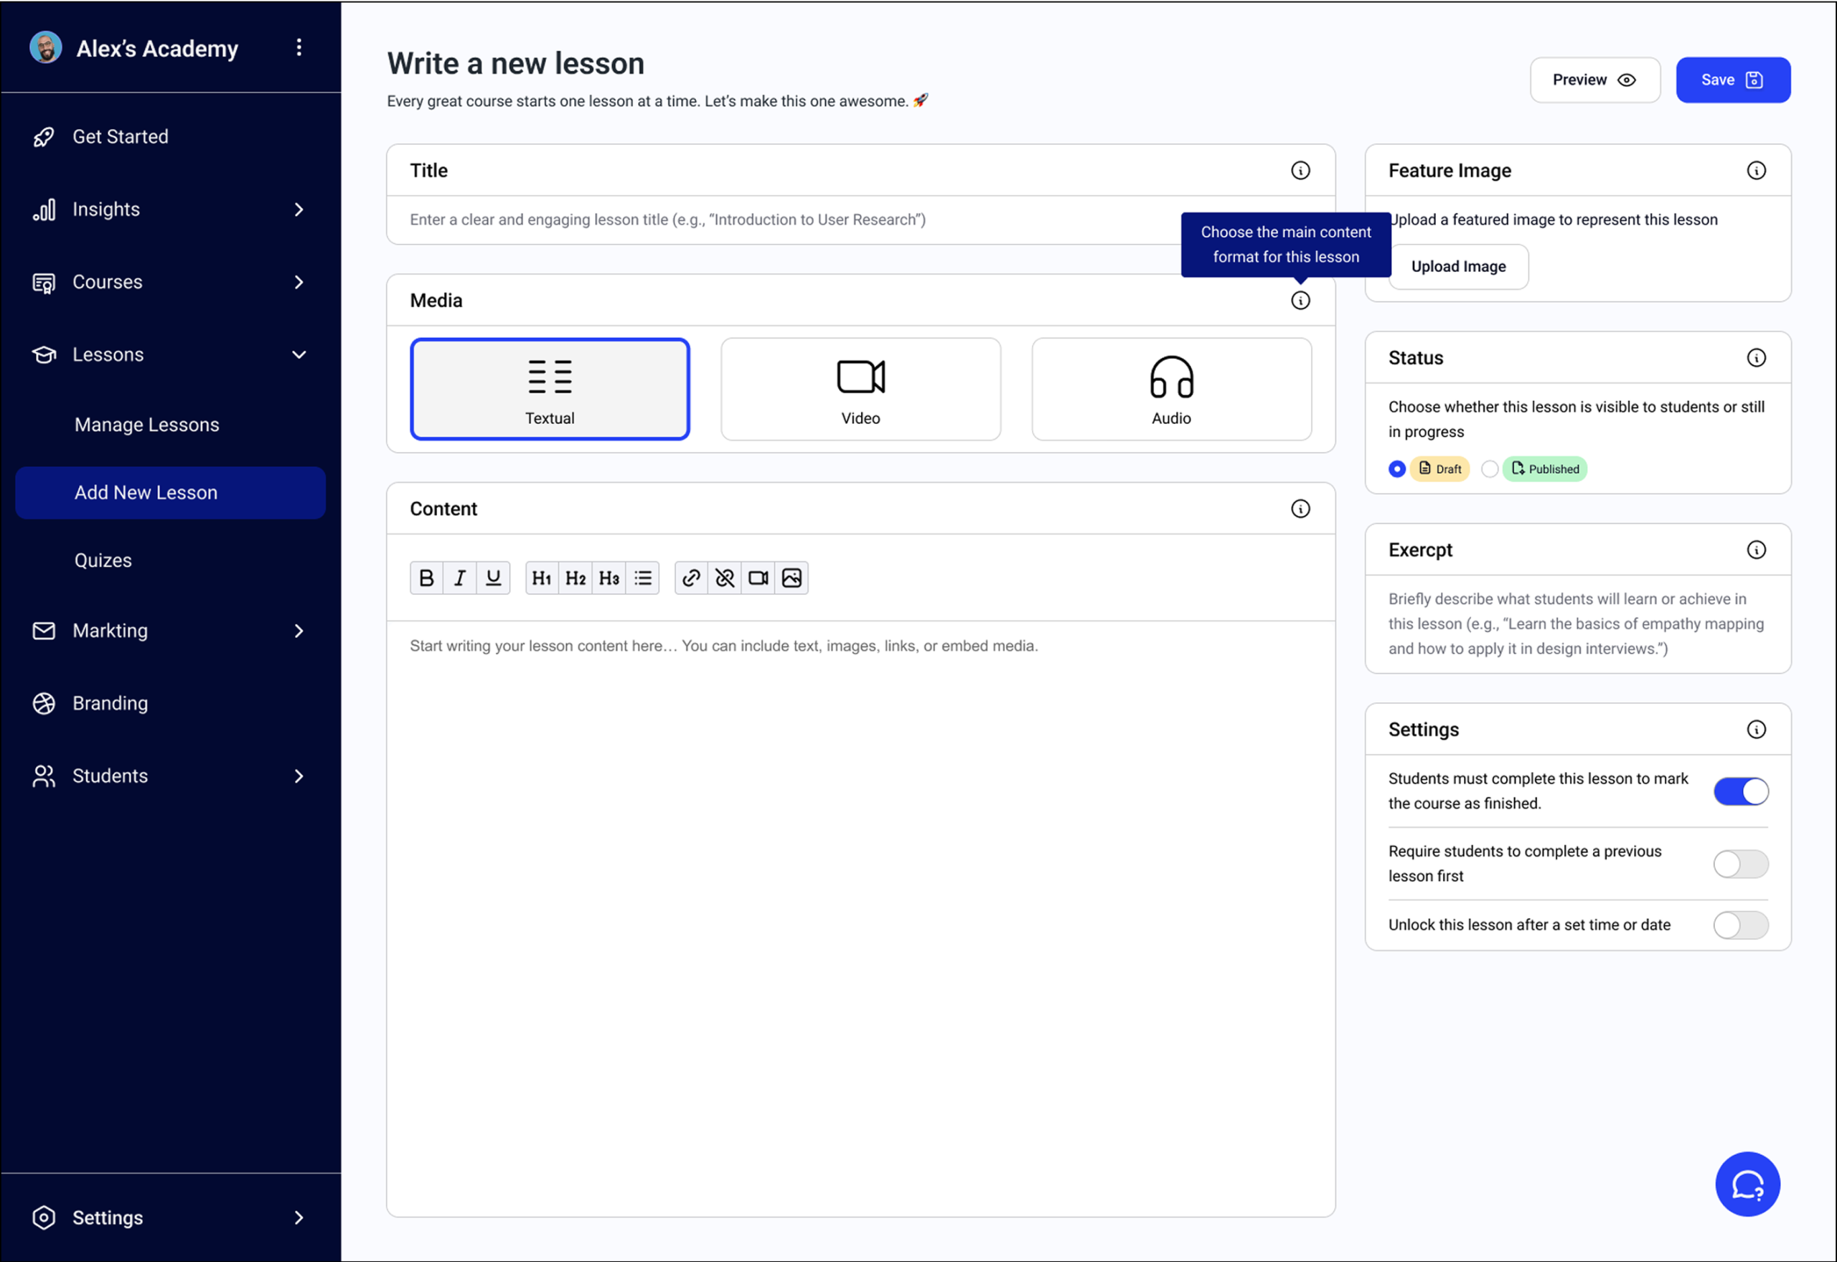Viewport: 1837px width, 1262px height.
Task: Click the H2 heading icon
Action: [575, 578]
